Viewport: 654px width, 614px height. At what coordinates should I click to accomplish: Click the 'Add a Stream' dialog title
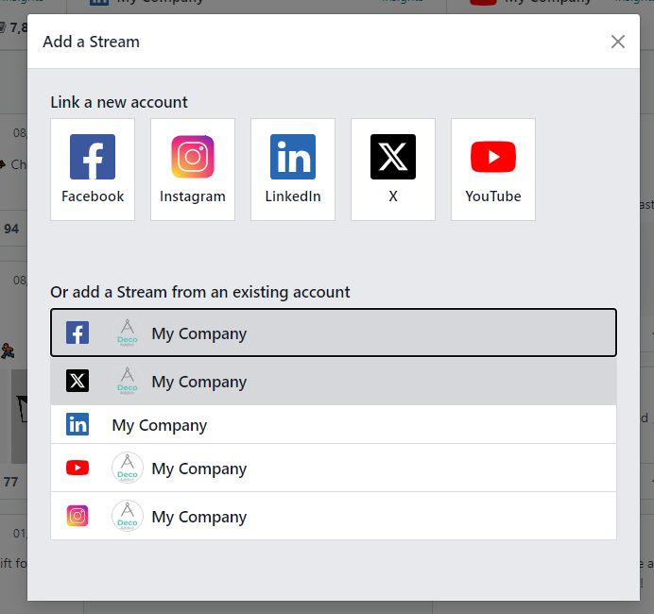coord(92,42)
